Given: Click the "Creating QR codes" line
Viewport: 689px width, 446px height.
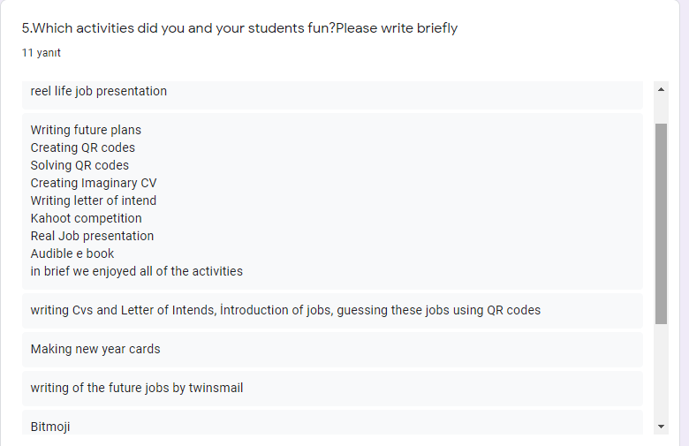Looking at the screenshot, I should pyautogui.click(x=83, y=147).
